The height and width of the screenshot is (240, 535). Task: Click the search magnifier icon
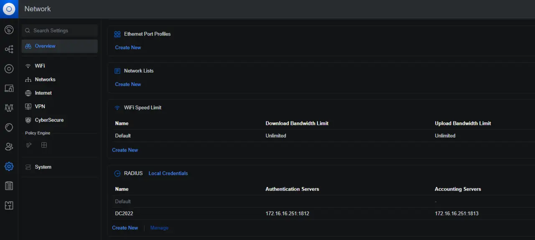[x=28, y=30]
